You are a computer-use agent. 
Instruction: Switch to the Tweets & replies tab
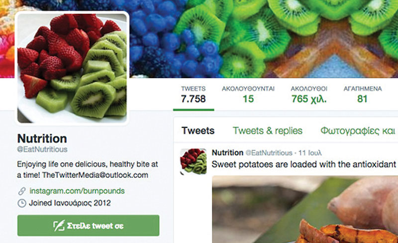(x=268, y=130)
